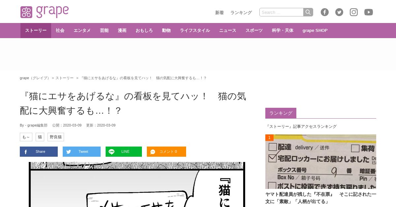The image size is (396, 207).
Task: Focus the Search input field
Action: point(281,12)
